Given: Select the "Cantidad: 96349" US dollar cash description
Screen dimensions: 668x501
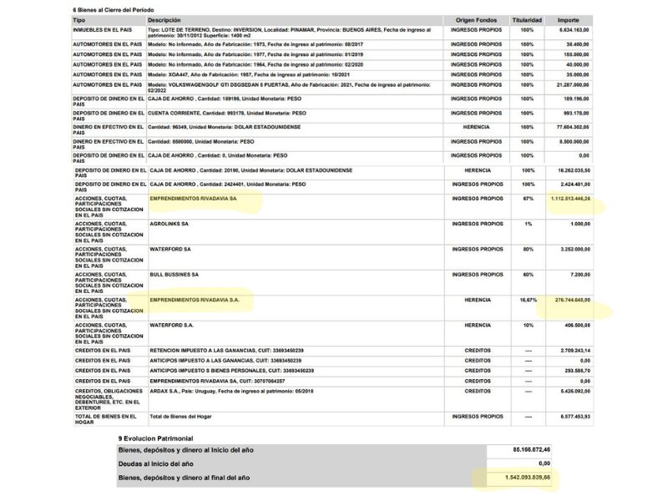Looking at the screenshot, I should coord(224,127).
